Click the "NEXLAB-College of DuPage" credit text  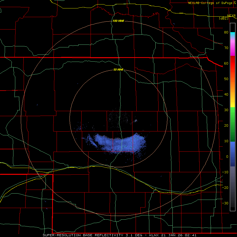210,3
